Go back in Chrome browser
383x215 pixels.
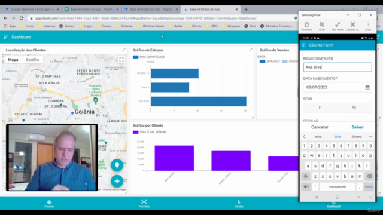click(5, 19)
